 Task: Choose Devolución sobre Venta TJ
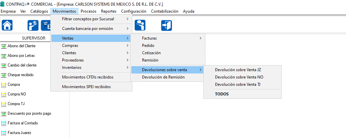coord(243,84)
